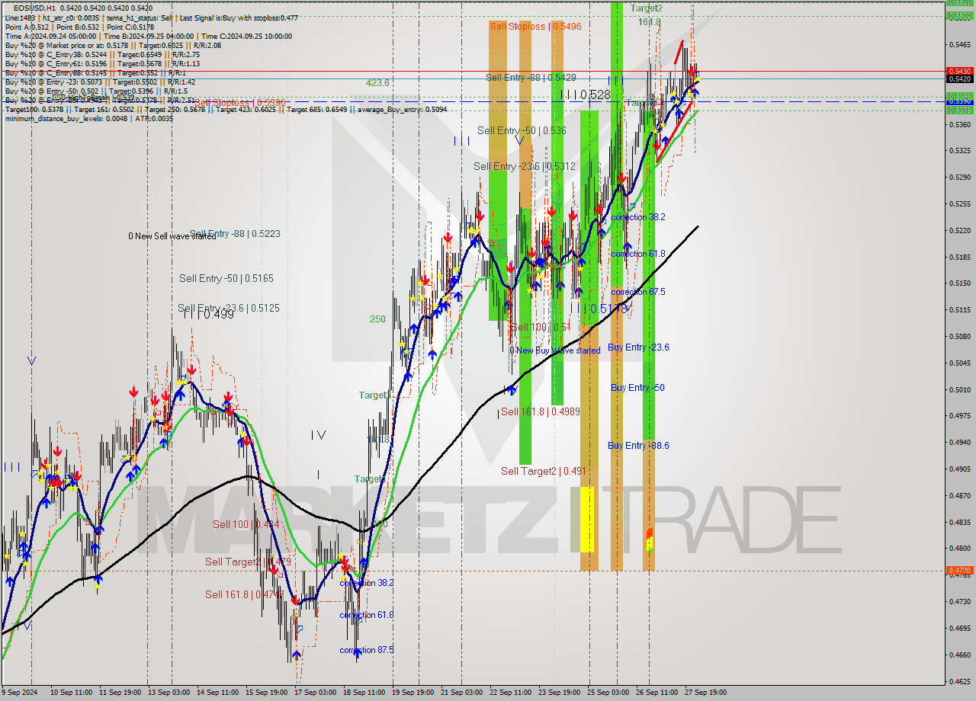Select the 'Sell 161.8 | 0.4989' label

[x=540, y=411]
